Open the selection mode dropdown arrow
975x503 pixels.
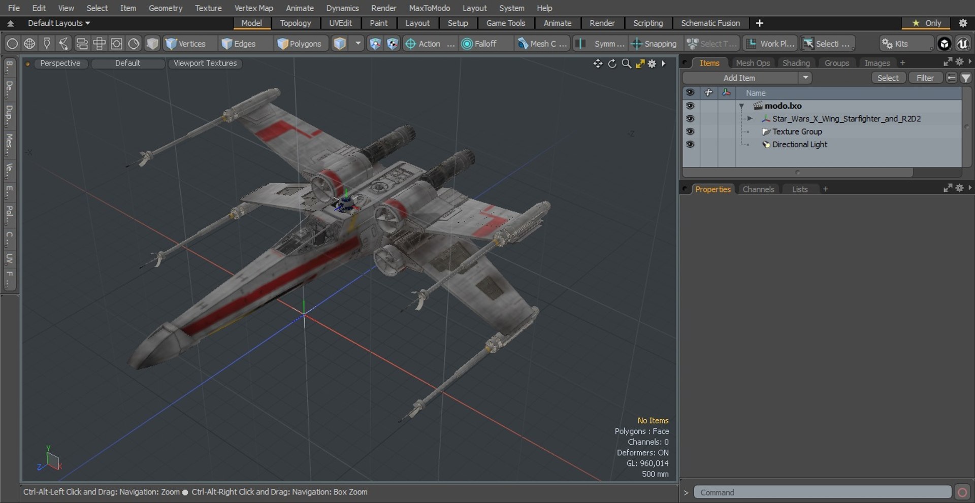pyautogui.click(x=358, y=44)
